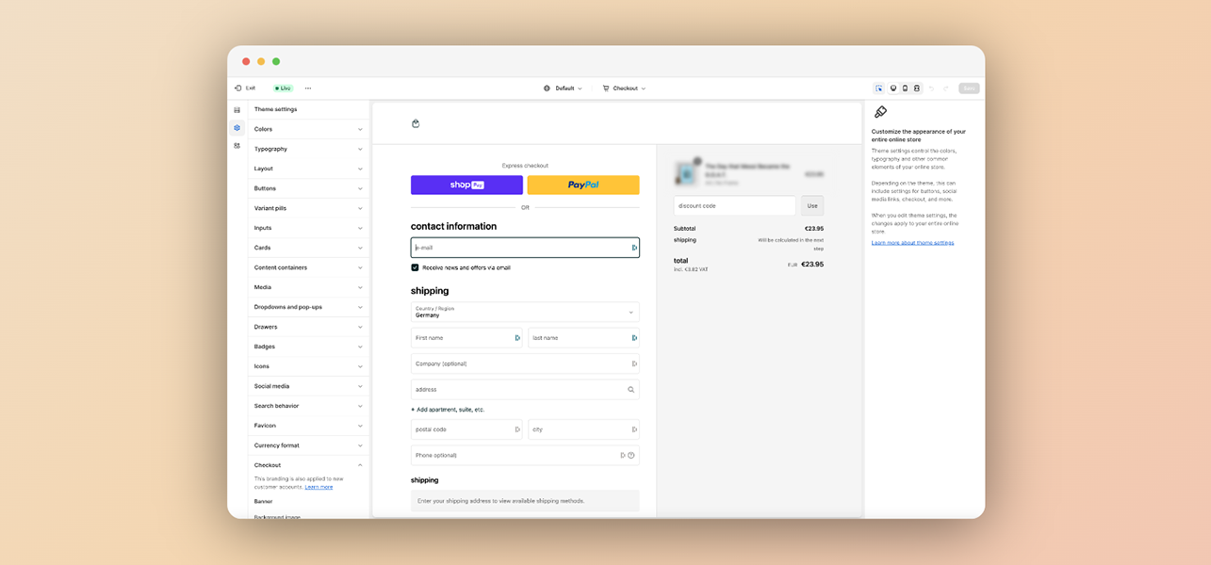Expand the Social media section
This screenshot has width=1211, height=565.
pos(308,386)
